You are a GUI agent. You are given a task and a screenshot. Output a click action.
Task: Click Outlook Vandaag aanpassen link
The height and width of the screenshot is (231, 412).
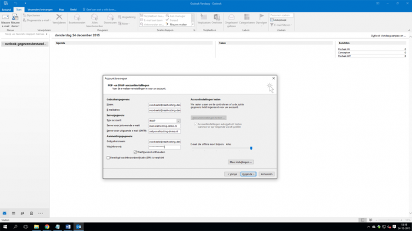point(388,36)
